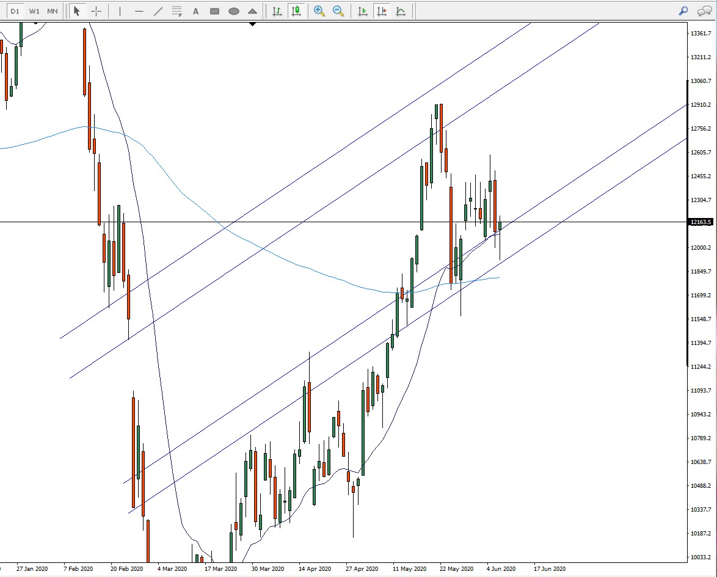Select the text label tool

click(195, 11)
